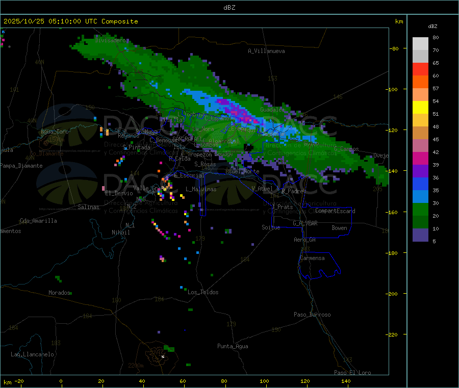
Task: Click the 60 dBZ orange legend swatch
Action: click(420, 82)
